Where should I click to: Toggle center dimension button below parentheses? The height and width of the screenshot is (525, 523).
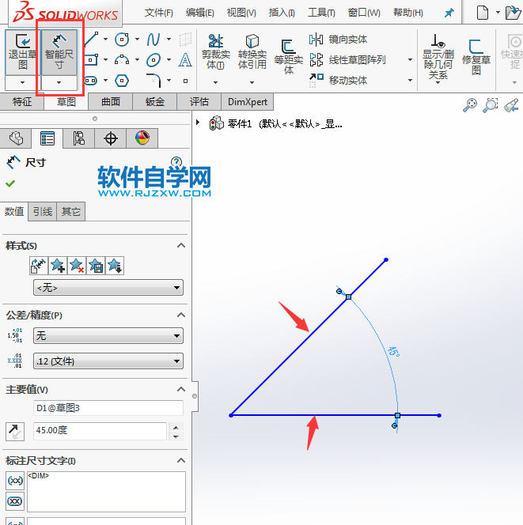pos(15,501)
